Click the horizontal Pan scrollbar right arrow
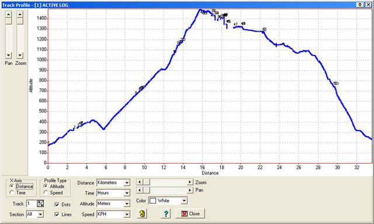 (190, 190)
